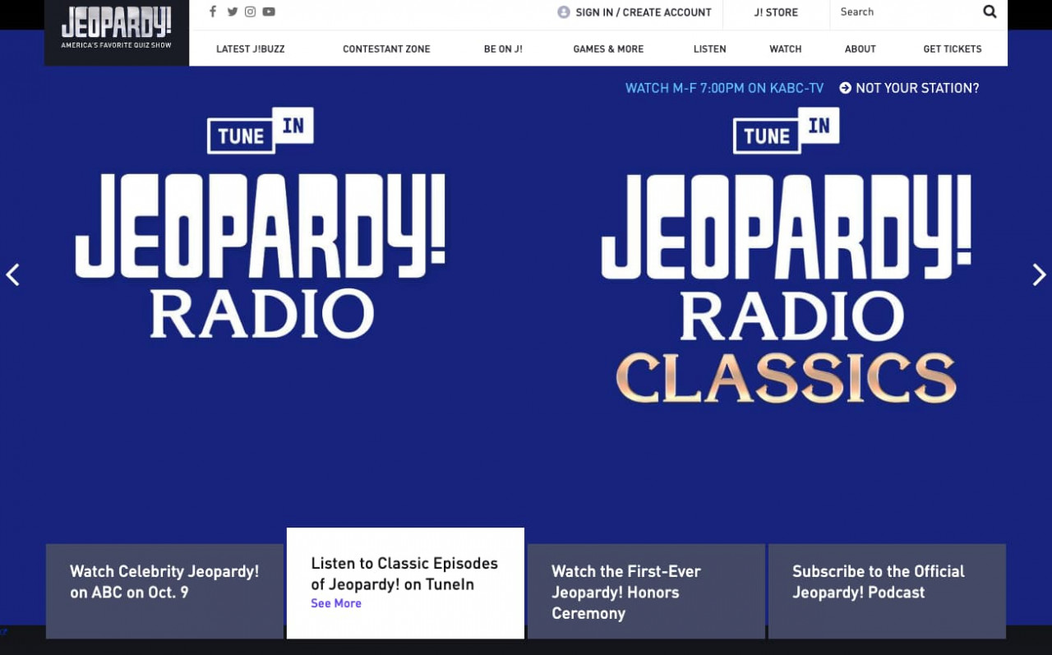Visit the Instagram icon link
The height and width of the screenshot is (655, 1052).
[x=250, y=12]
